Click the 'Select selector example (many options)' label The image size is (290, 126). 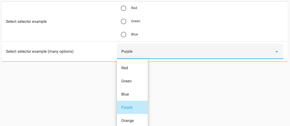point(40,51)
